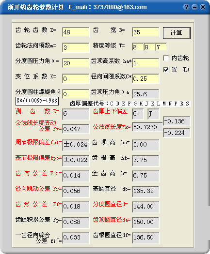Click the 齿顶高 ha field 3.00
Image resolution: width=210 pixels, height=254 pixels.
(x=145, y=145)
